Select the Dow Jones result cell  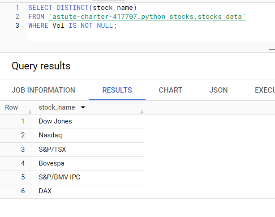(88, 121)
